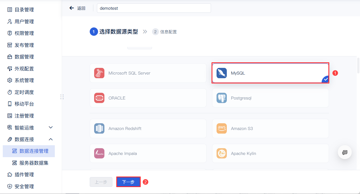Click the 发布管理 sidebar icon
This screenshot has height=194, width=360.
coord(10,45)
